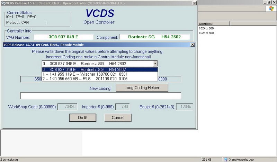The width and height of the screenshot is (277, 162).
Task: Select second 1024 x 600 row in background window
Action: pyautogui.click(x=206, y=33)
